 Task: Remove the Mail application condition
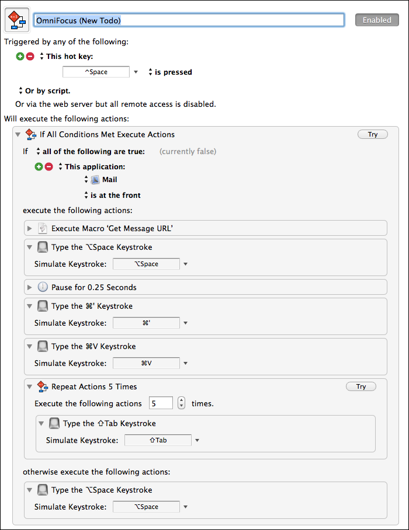click(x=49, y=166)
